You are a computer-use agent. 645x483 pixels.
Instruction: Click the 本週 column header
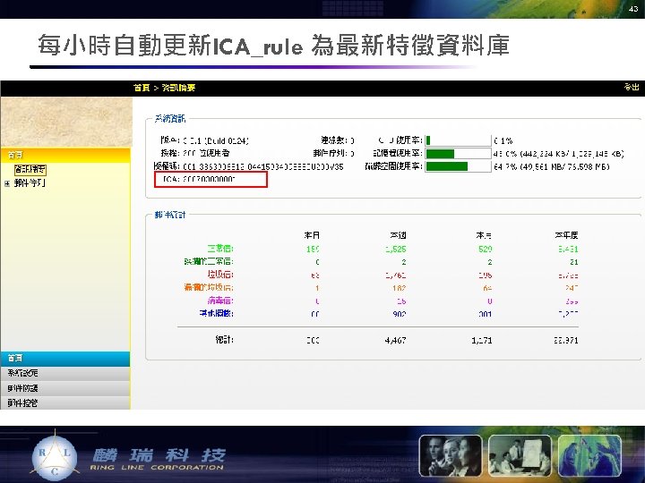click(398, 235)
